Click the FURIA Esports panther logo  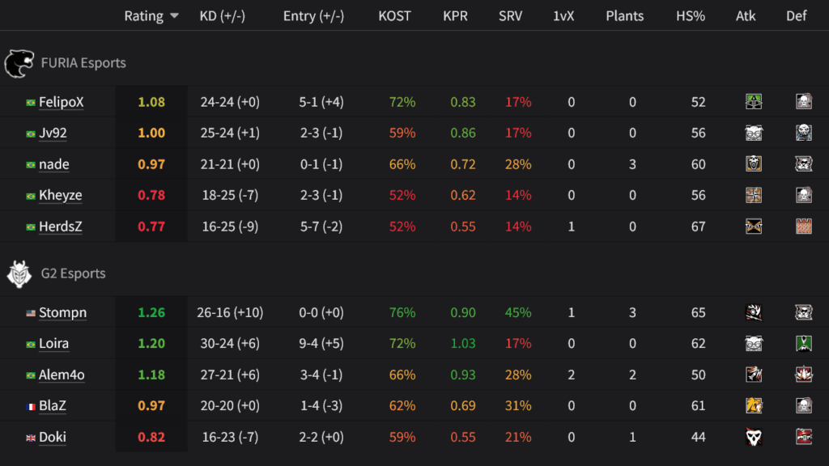pos(20,62)
